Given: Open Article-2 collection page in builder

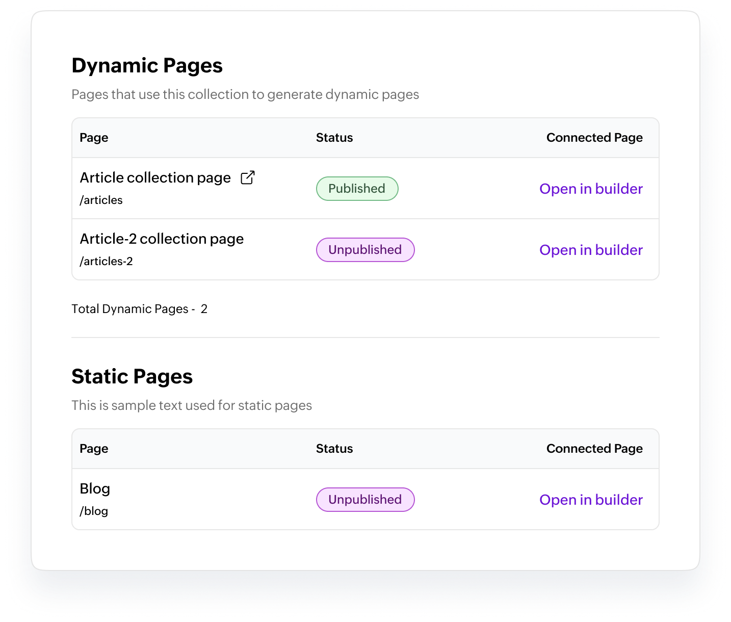Looking at the screenshot, I should [x=591, y=250].
